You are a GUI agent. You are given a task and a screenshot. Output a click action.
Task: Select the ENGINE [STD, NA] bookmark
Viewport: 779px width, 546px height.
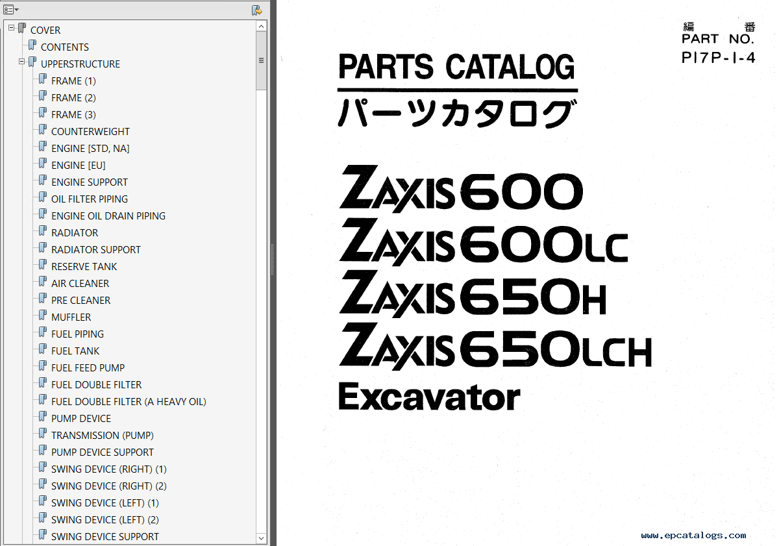click(x=90, y=149)
